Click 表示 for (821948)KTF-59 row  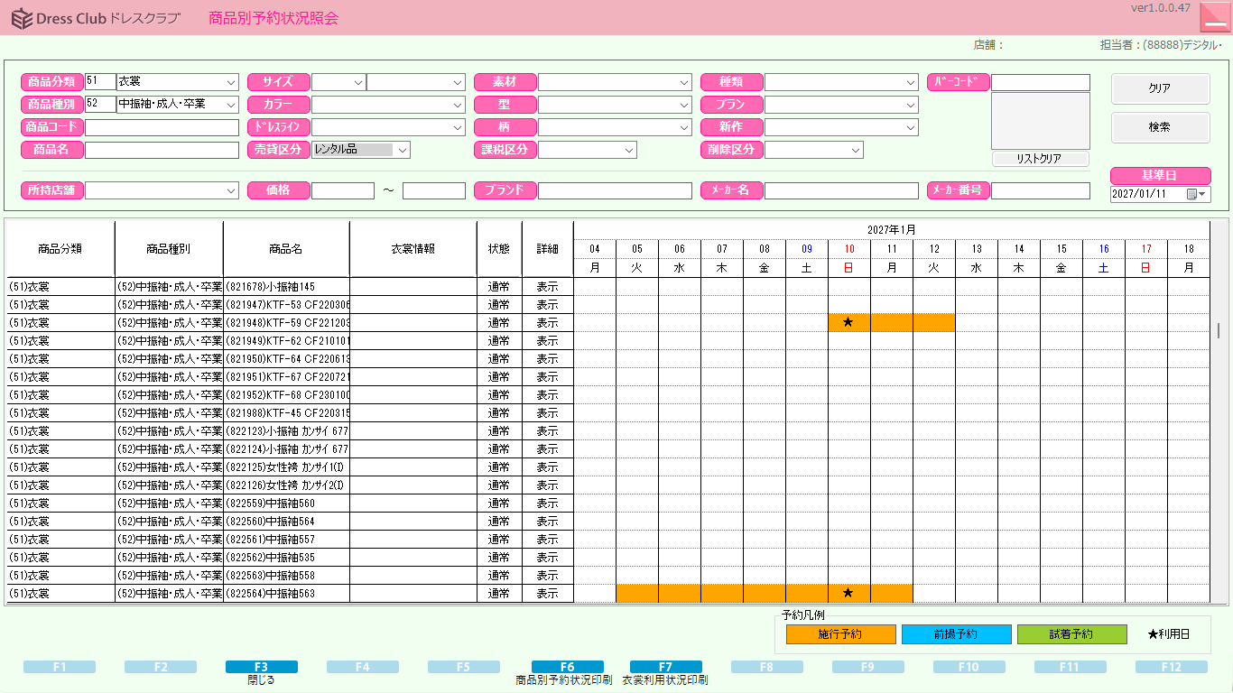pyautogui.click(x=548, y=322)
